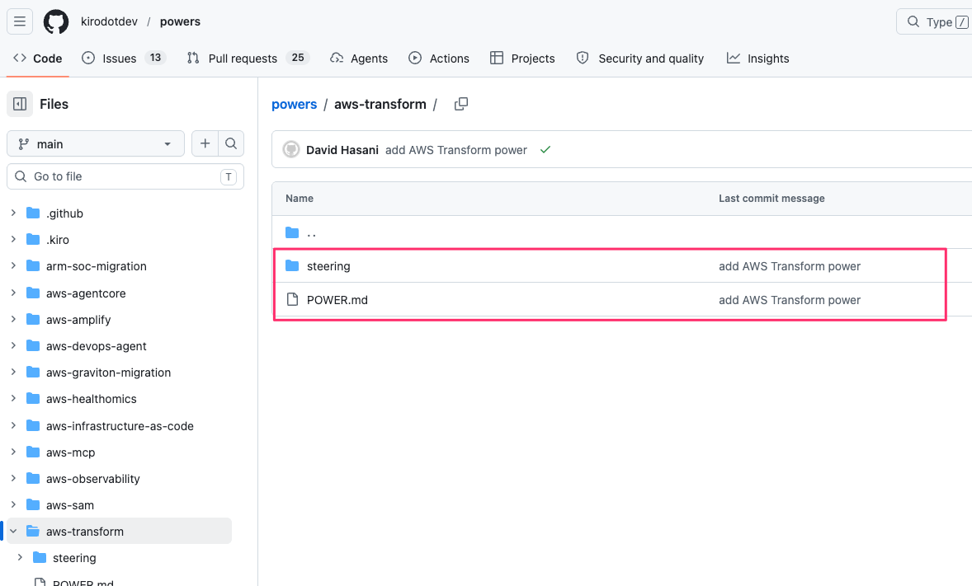Collapse the aws-transform folder chevron

[13, 532]
